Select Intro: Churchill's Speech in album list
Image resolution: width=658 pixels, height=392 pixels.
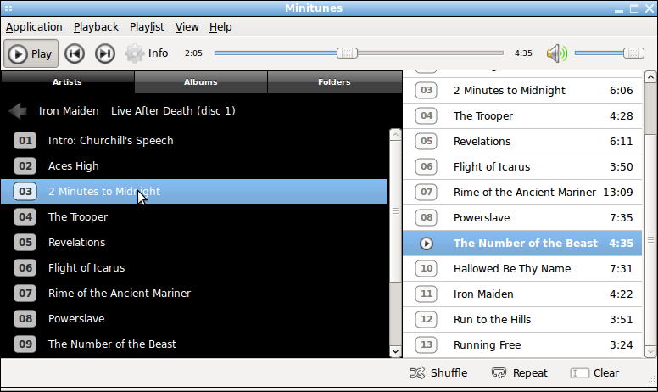tap(194, 141)
